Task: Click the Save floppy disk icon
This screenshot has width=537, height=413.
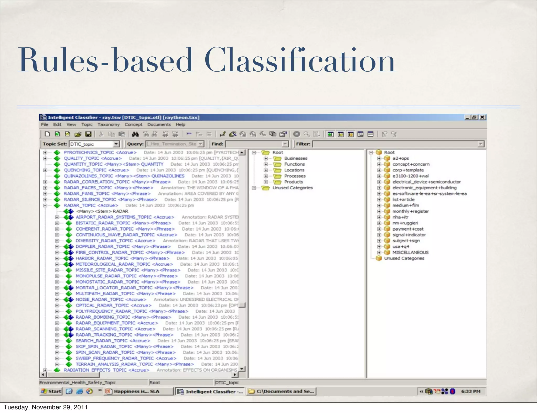Action: coord(88,134)
